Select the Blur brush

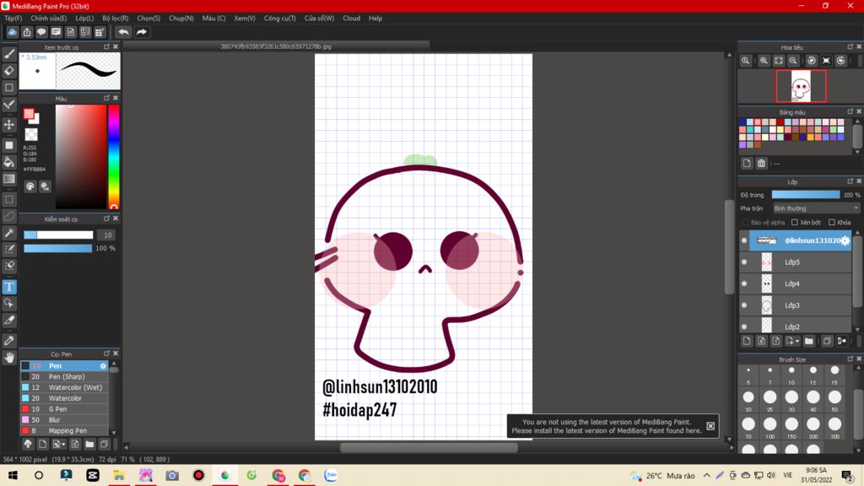tap(64, 420)
